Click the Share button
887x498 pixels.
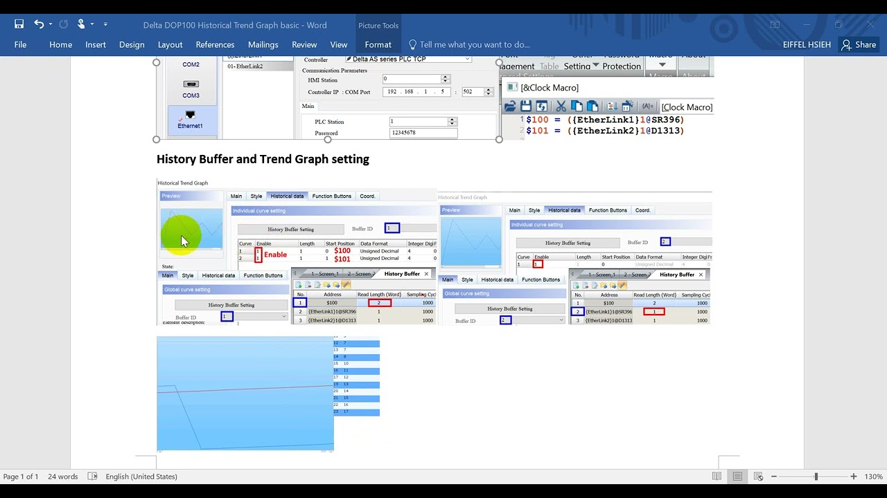(x=859, y=44)
